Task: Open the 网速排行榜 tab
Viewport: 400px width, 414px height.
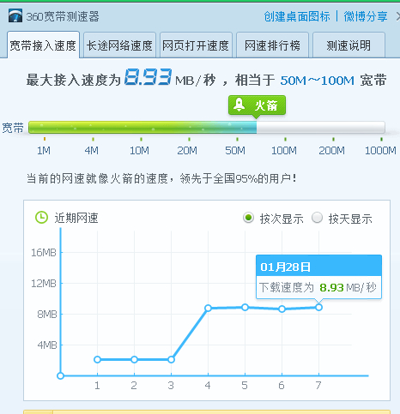Action: pyautogui.click(x=272, y=45)
